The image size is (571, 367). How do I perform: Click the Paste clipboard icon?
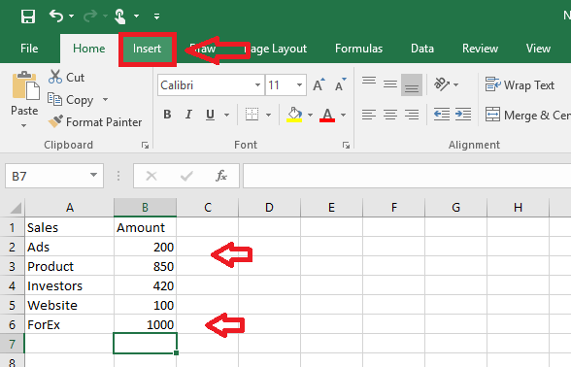25,85
